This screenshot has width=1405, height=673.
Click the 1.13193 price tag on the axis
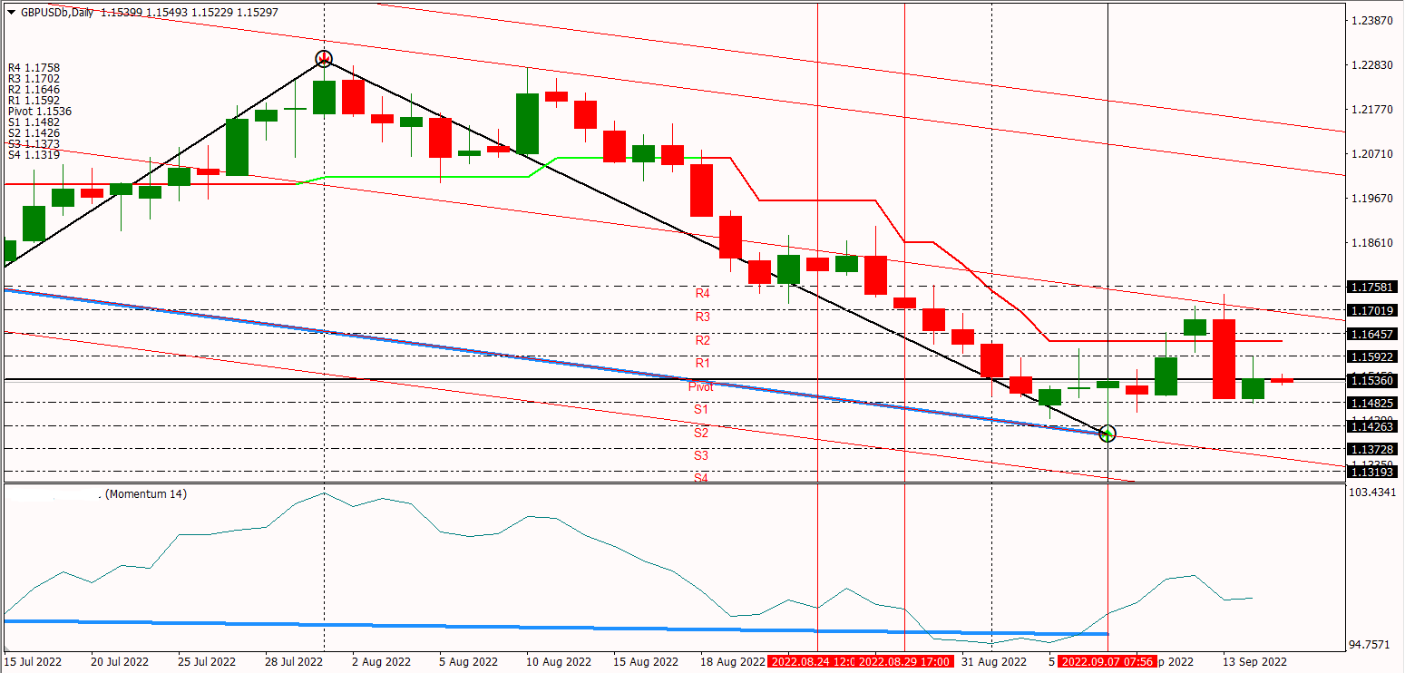click(1373, 472)
